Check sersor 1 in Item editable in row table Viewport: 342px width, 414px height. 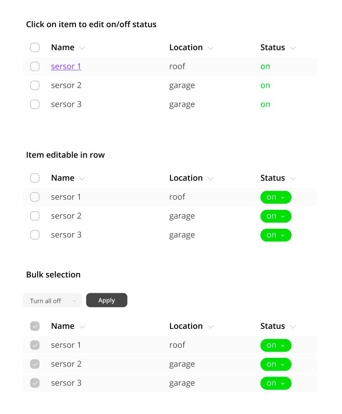pos(35,197)
